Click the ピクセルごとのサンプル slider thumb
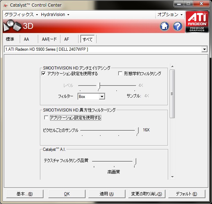The image size is (212, 204). [137, 131]
